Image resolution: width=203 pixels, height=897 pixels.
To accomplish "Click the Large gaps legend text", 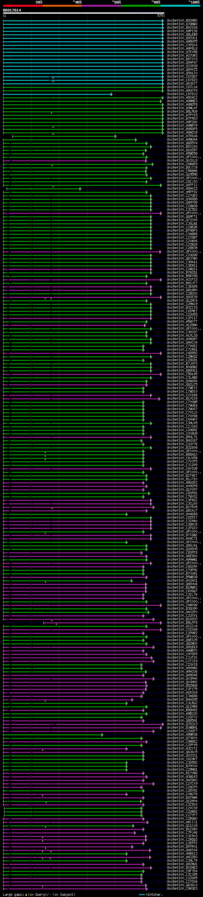I will click(x=39, y=894).
